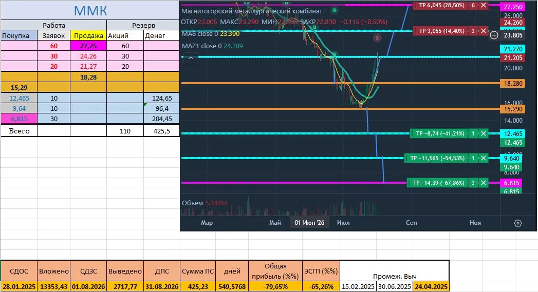The height and width of the screenshot is (292, 538).
Task: Select the Заявок header cell
Action: pyautogui.click(x=53, y=35)
